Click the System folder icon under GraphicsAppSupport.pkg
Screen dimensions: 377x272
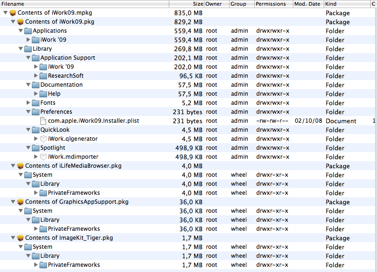tap(28, 211)
